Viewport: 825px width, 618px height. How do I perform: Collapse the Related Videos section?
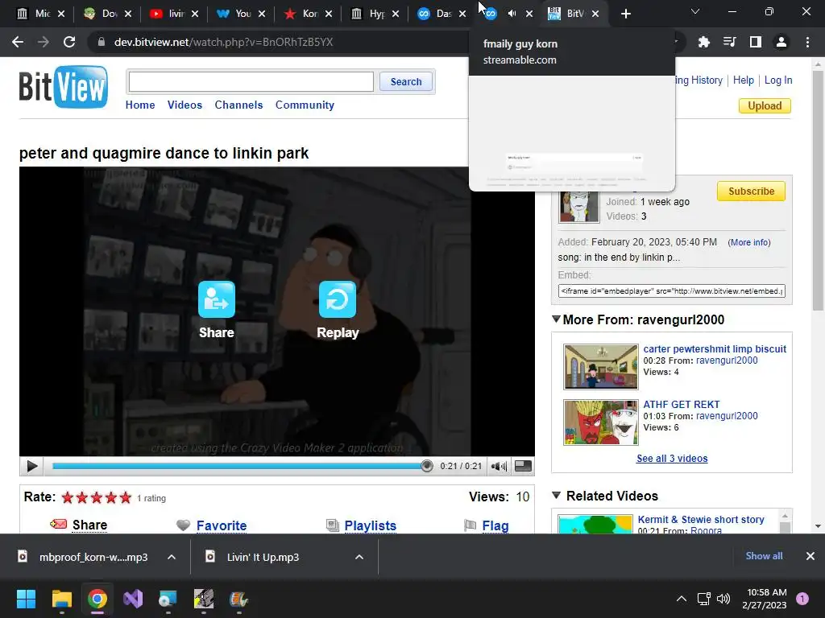556,495
